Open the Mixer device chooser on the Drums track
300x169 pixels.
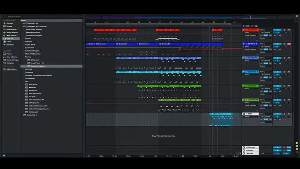click(x=251, y=32)
